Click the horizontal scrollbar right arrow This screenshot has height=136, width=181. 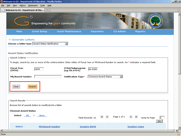[x=176, y=131]
